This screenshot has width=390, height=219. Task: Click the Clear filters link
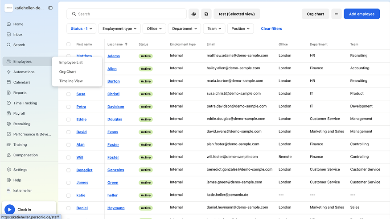[271, 28]
